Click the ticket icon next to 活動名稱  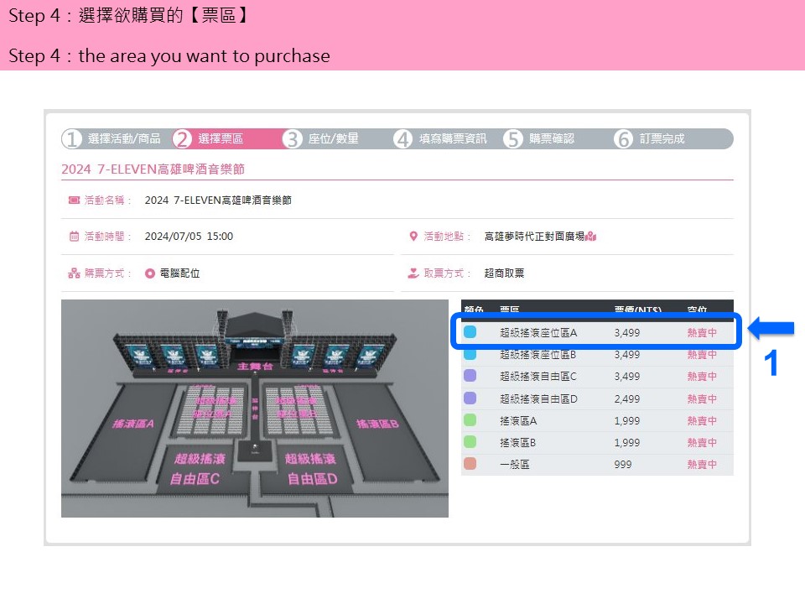[74, 200]
